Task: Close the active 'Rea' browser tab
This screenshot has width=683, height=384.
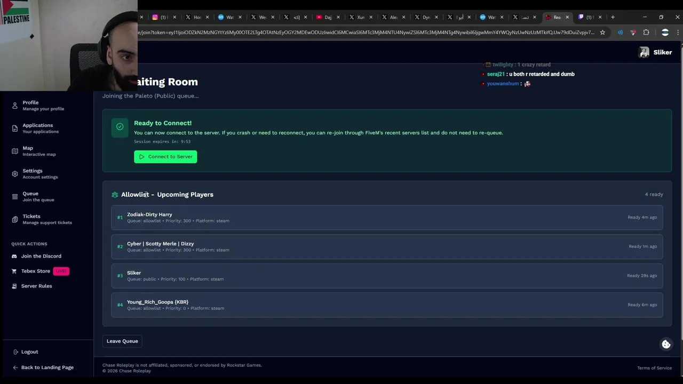Action: click(567, 17)
